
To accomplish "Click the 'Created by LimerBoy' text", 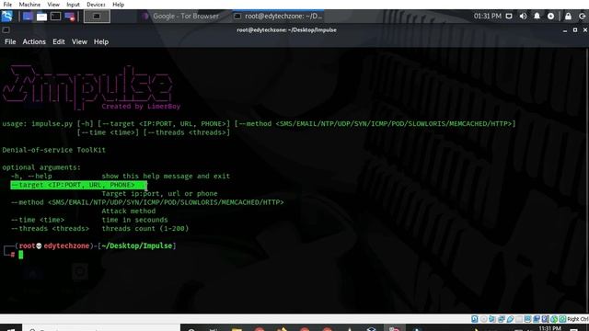I will point(141,107).
